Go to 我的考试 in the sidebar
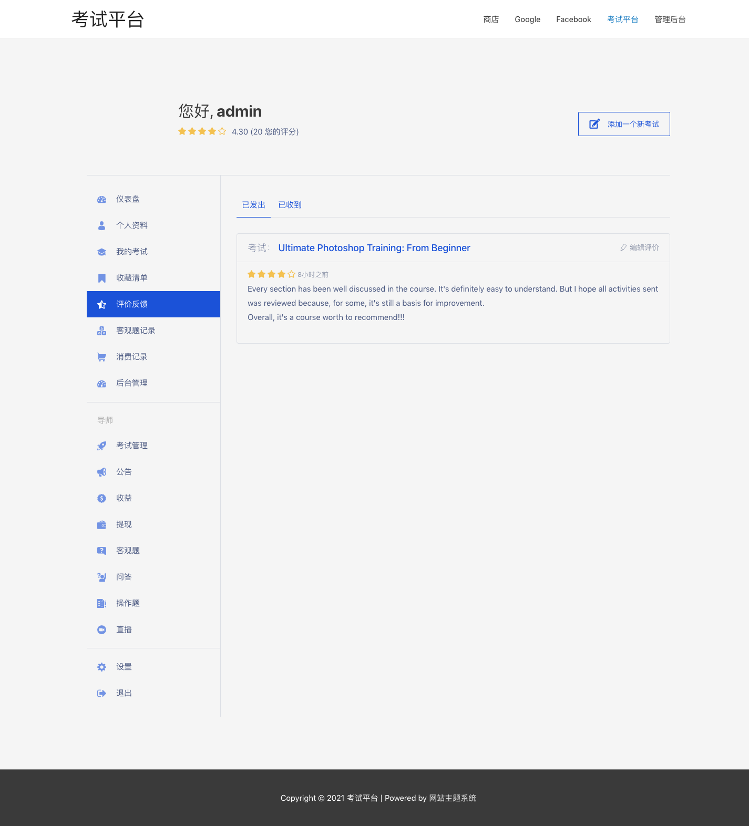This screenshot has width=749, height=826. (x=153, y=252)
